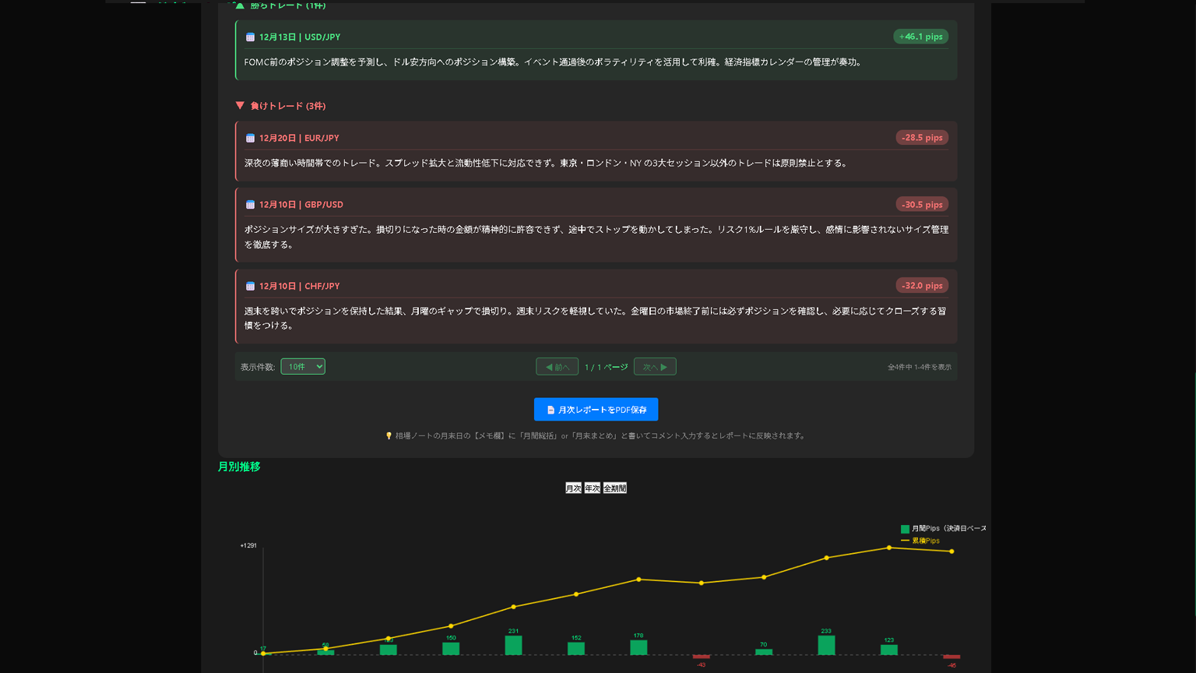
Task: Go to next page with 次へ button
Action: 655,367
